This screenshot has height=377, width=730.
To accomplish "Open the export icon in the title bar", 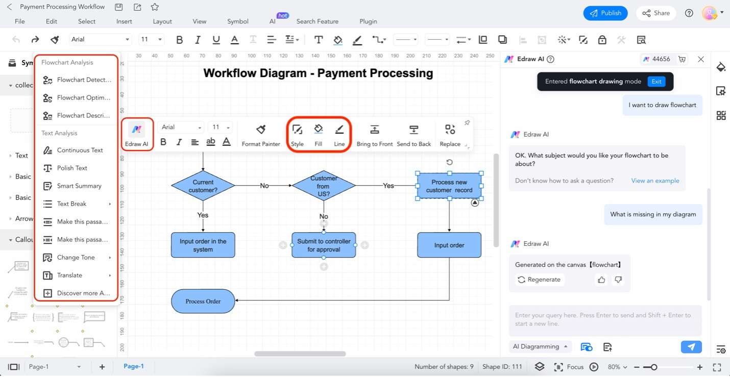I will coord(137,7).
